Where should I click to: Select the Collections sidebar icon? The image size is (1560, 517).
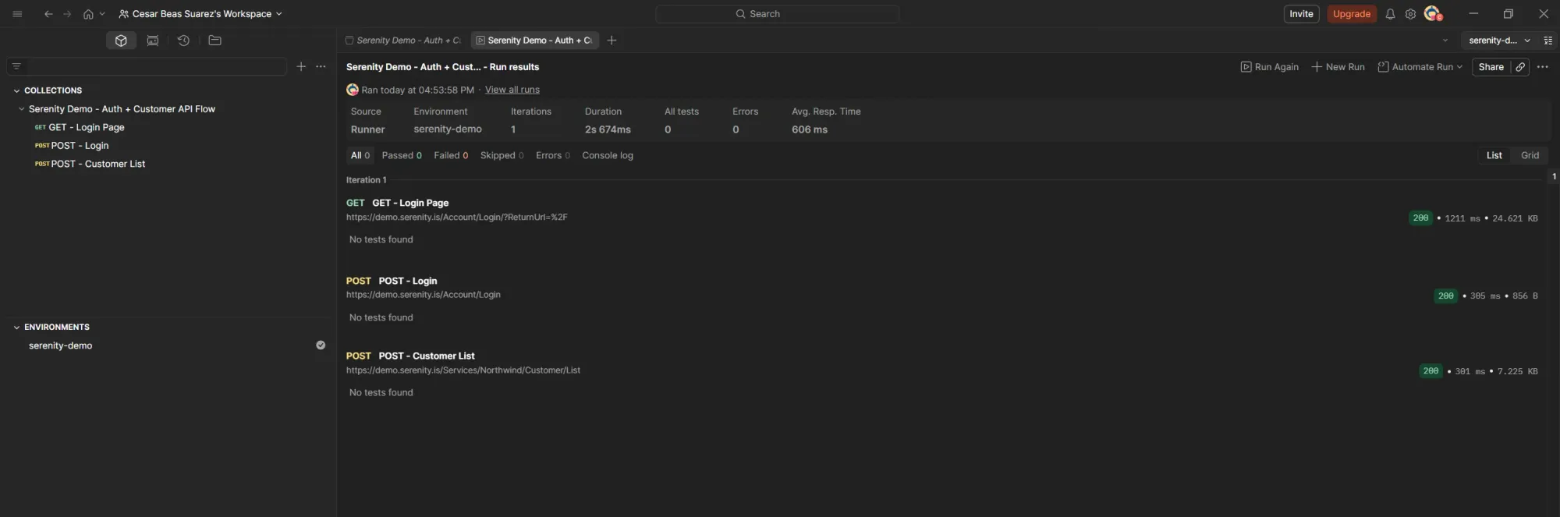pyautogui.click(x=121, y=41)
